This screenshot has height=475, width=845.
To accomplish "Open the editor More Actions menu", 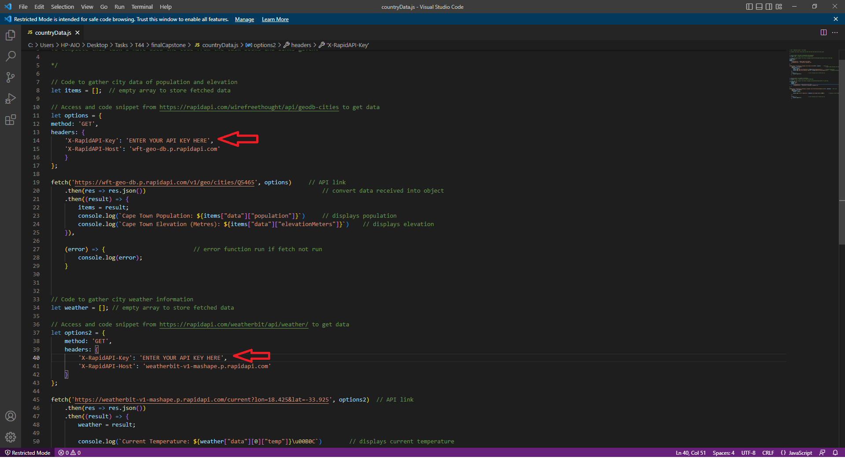I will tap(836, 33).
